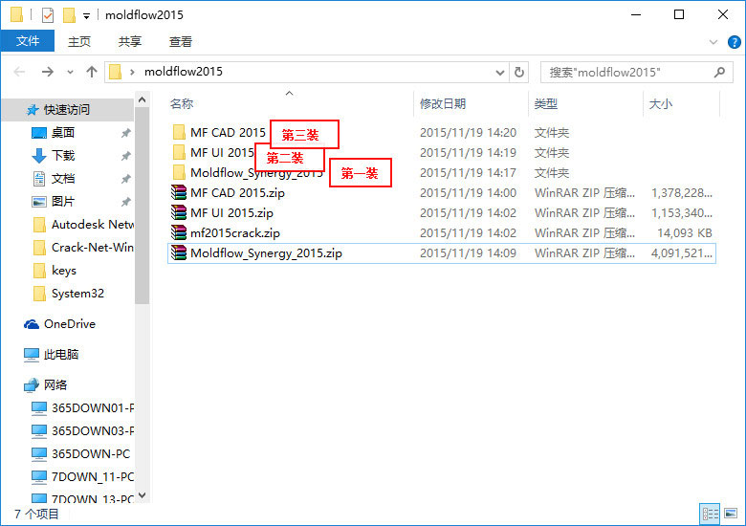
Task: Click the 365DOWN01 computer icon
Action: point(39,408)
